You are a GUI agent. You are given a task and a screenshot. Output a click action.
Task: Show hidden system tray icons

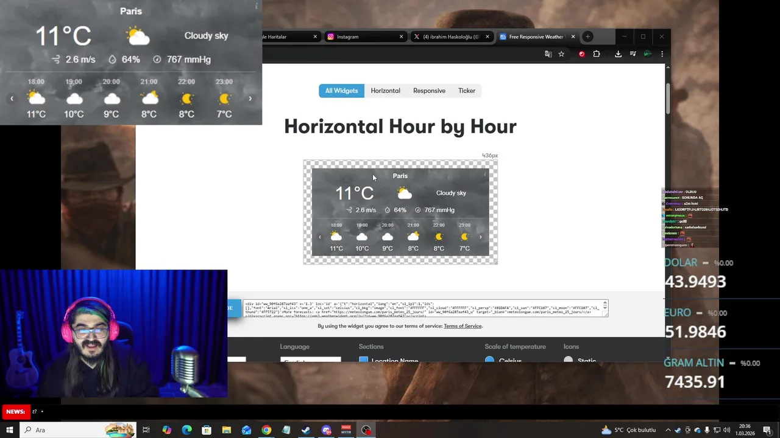coord(668,430)
